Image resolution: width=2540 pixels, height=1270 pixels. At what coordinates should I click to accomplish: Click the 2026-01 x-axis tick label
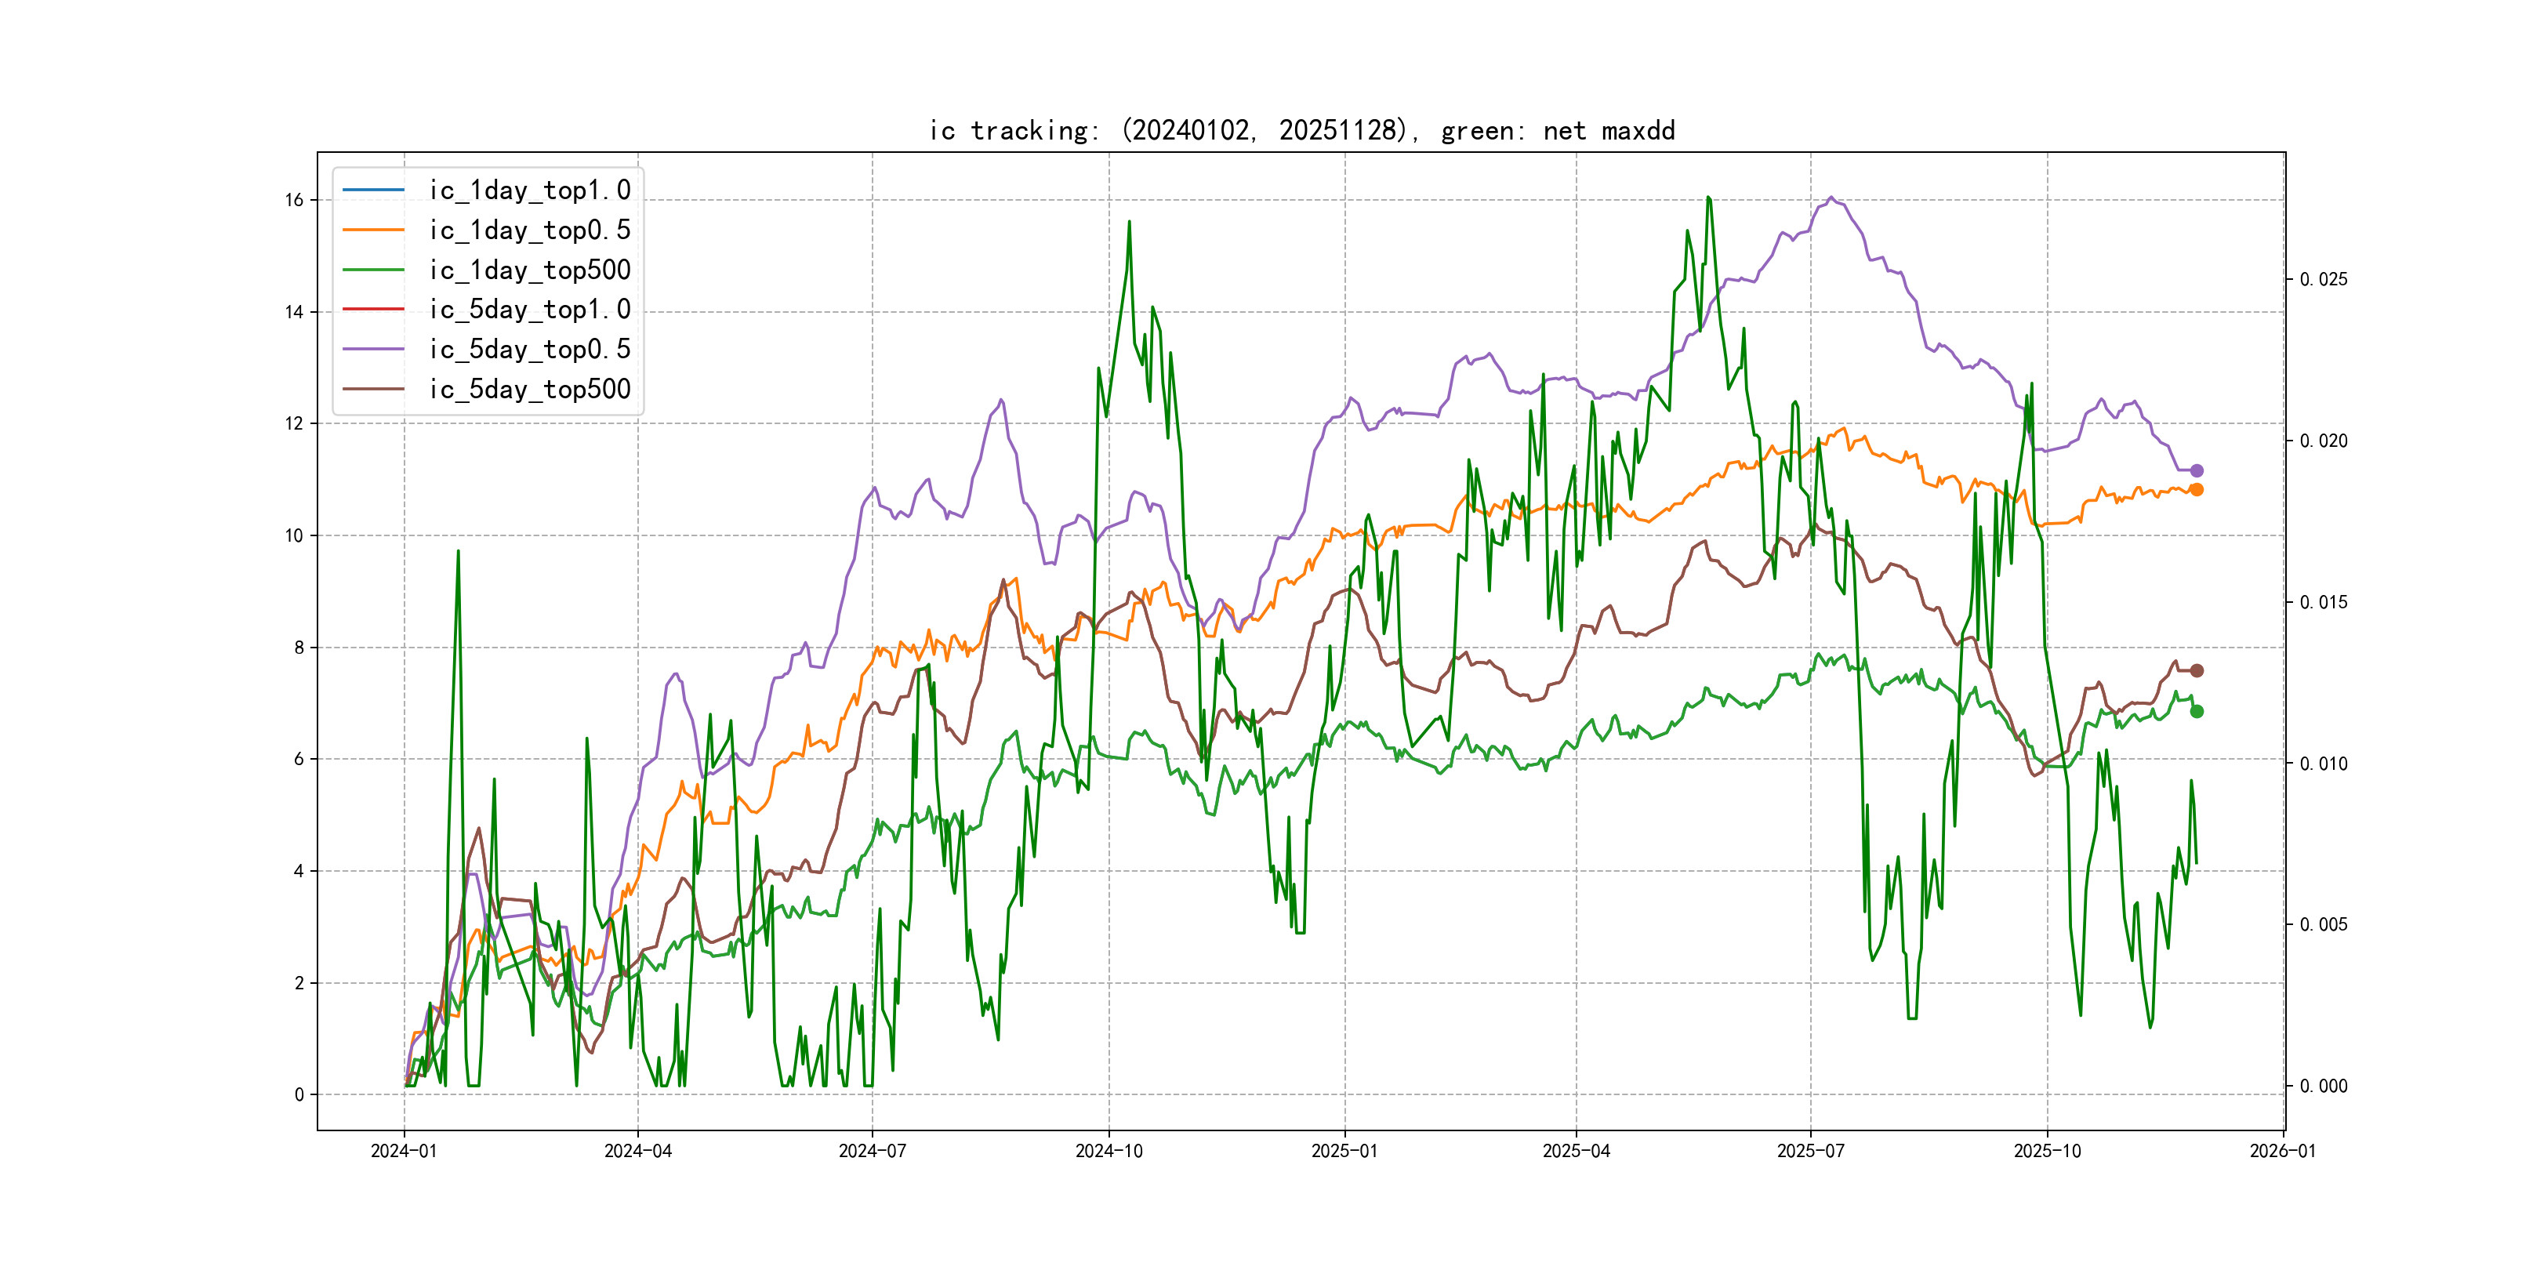(x=2281, y=1151)
